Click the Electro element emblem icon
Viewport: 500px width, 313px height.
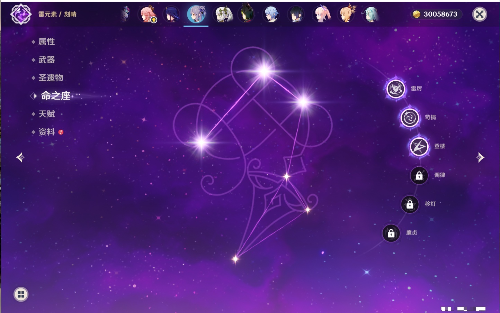[21, 14]
